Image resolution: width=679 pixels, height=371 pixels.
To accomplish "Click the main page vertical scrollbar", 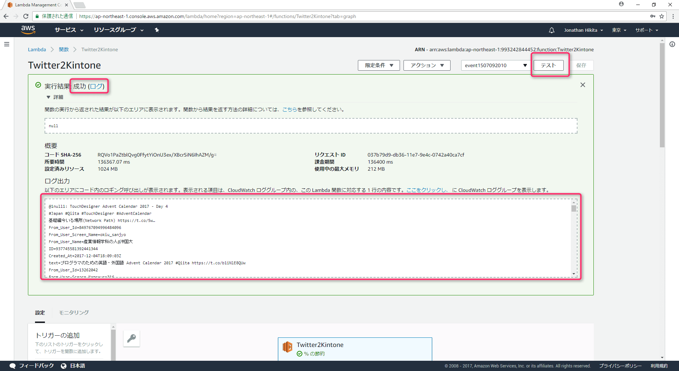I will pyautogui.click(x=662, y=95).
